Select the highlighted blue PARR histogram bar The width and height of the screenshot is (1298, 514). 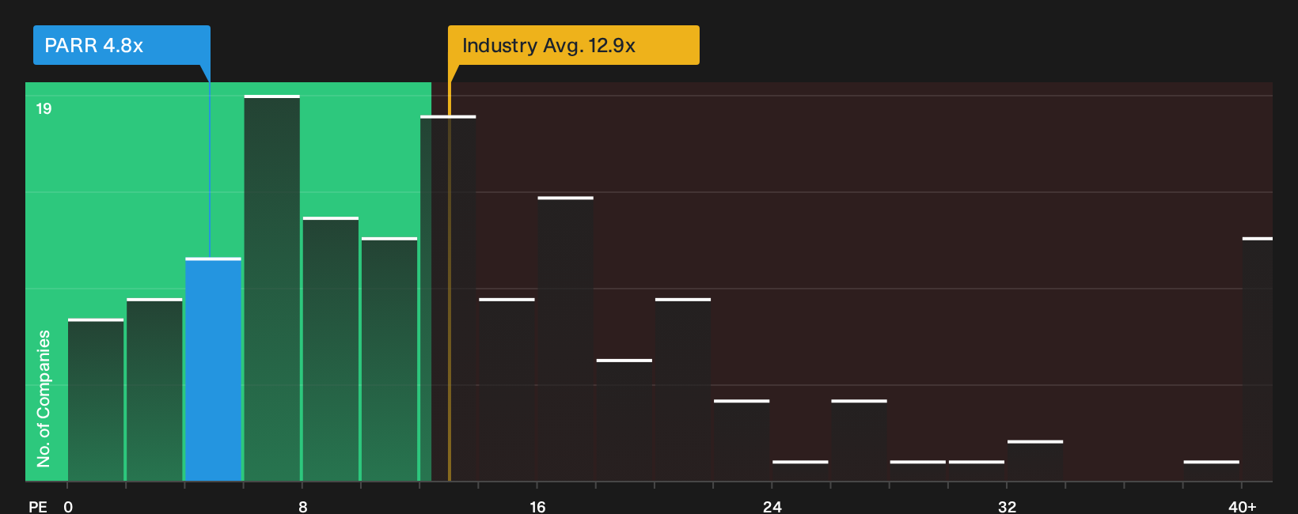[x=213, y=369]
